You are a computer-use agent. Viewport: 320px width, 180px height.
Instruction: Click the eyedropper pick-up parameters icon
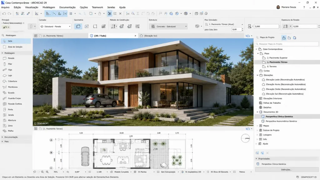pos(28,13)
